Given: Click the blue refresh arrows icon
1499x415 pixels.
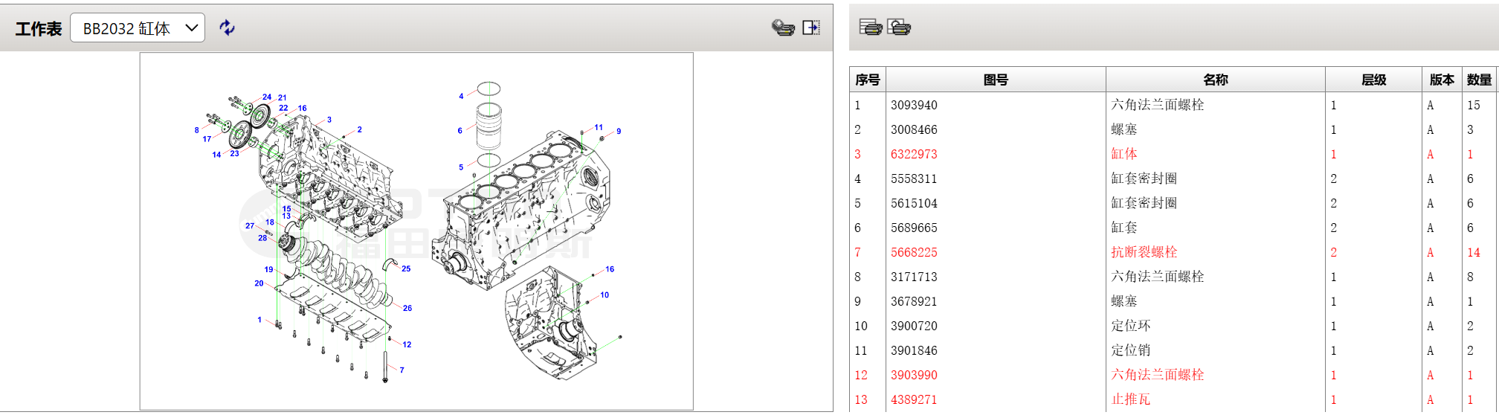Looking at the screenshot, I should pos(227,28).
